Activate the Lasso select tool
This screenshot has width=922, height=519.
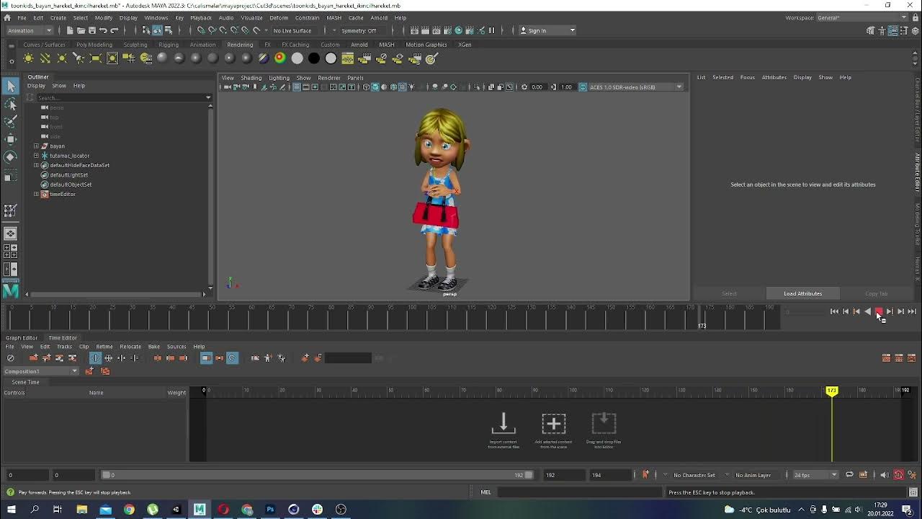tap(10, 105)
